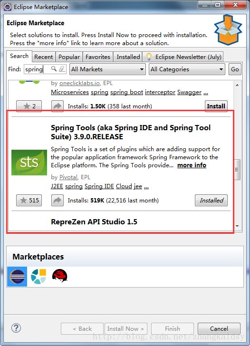Open help with the question mark icon
Image resolution: width=250 pixels, height=346 pixels.
click(16, 328)
